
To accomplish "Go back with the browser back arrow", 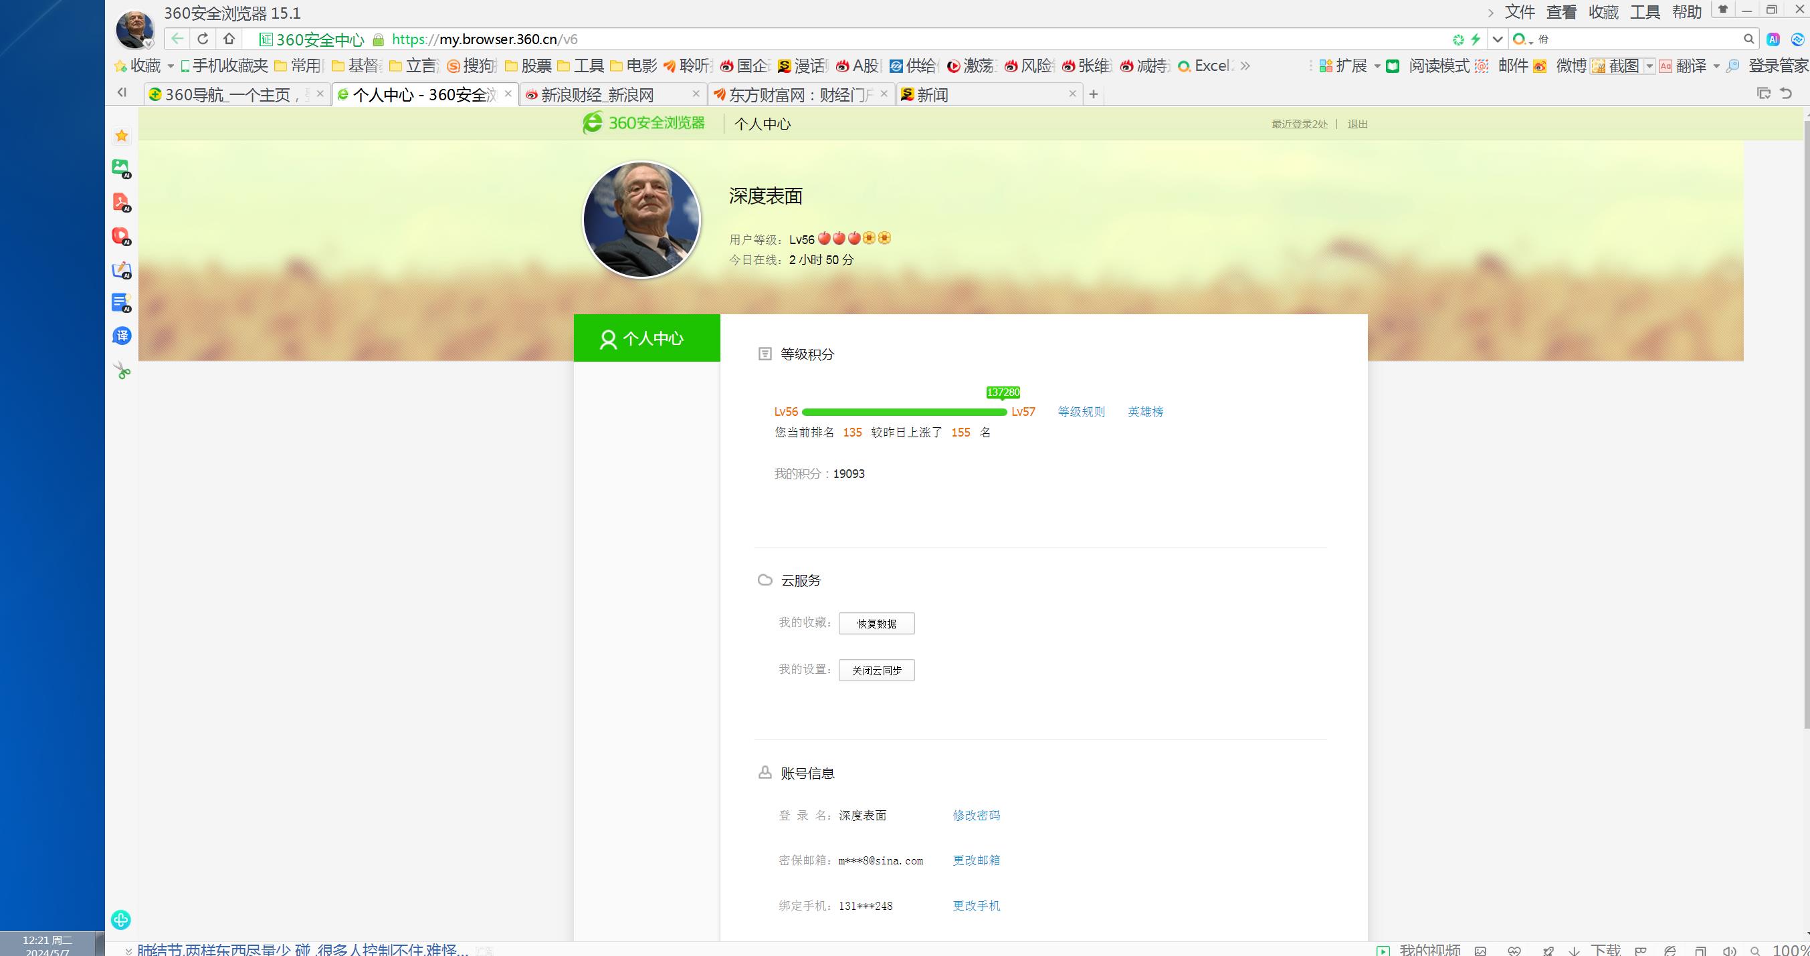I will point(177,39).
